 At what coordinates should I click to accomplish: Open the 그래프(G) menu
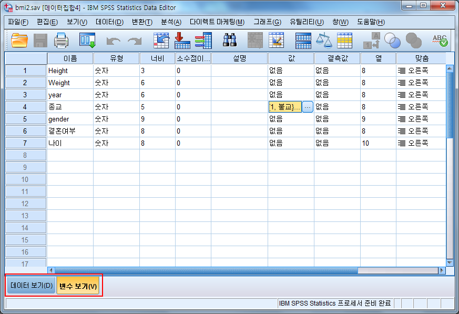(267, 22)
